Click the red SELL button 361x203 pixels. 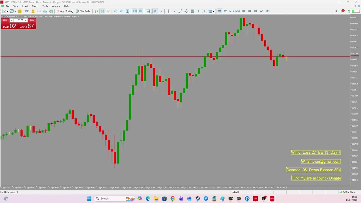pyautogui.click(x=5, y=20)
